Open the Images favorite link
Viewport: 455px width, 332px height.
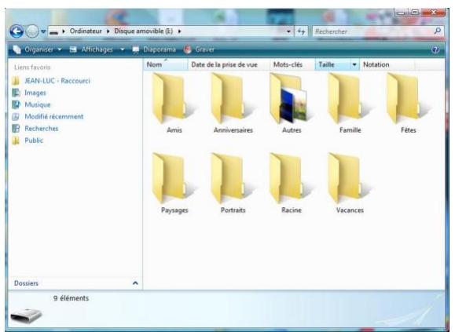tap(35, 93)
